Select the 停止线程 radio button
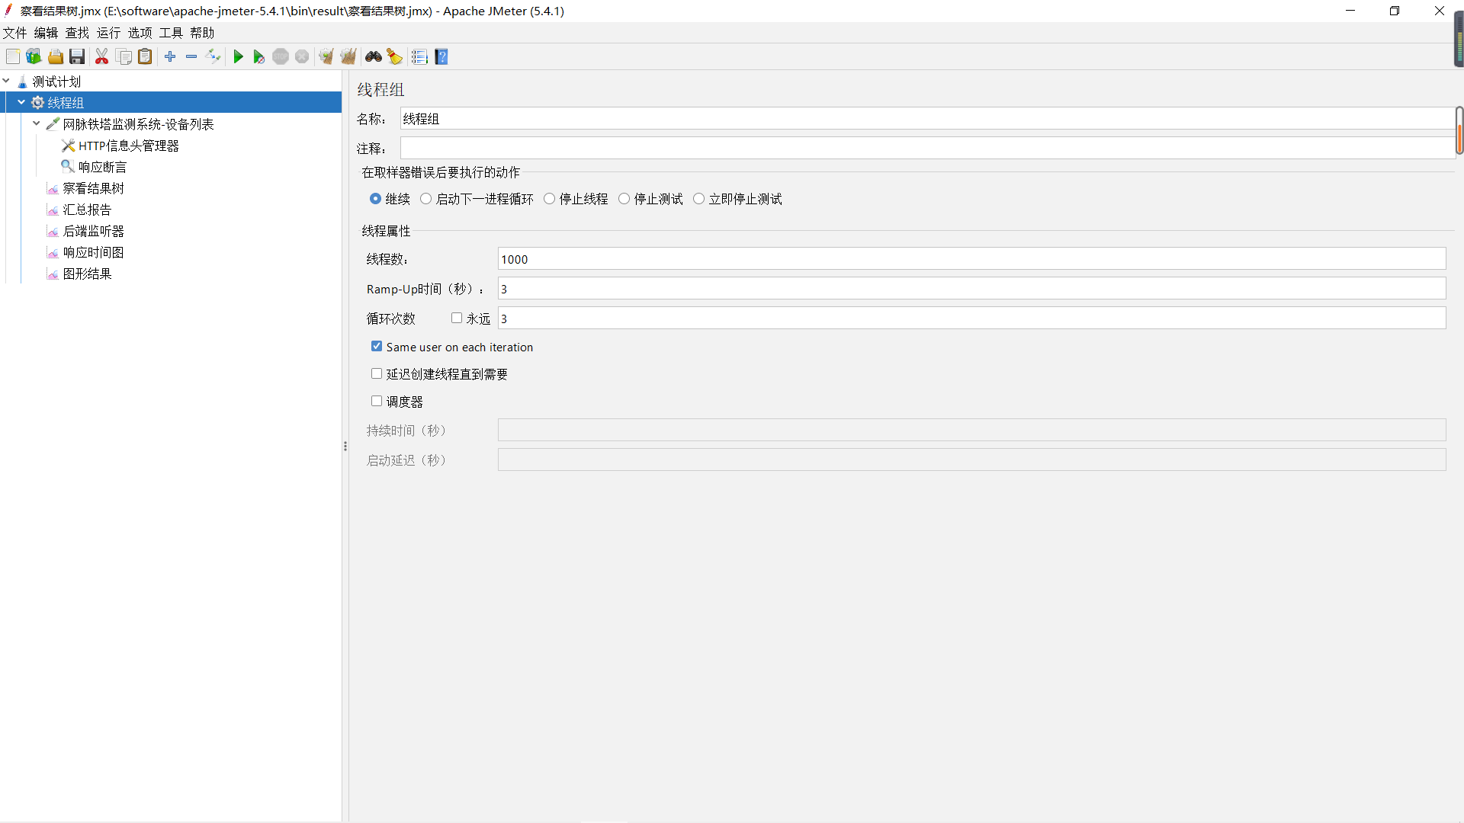Viewport: 1464px width, 823px height. 549,199
